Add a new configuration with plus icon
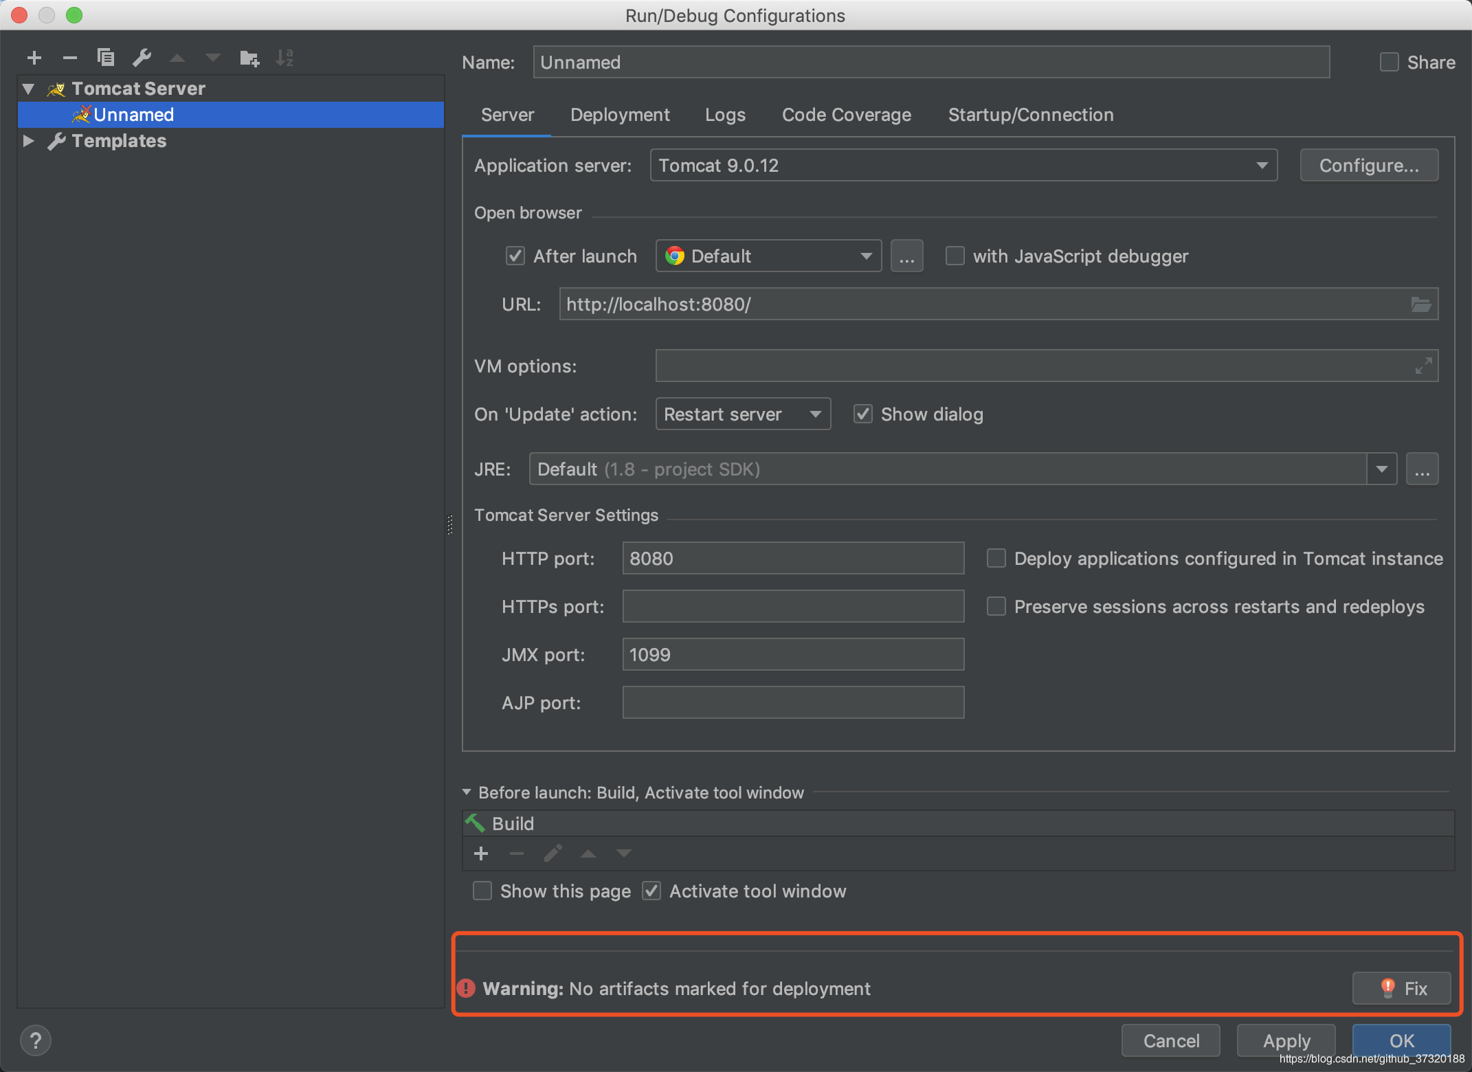1472x1072 pixels. click(34, 58)
